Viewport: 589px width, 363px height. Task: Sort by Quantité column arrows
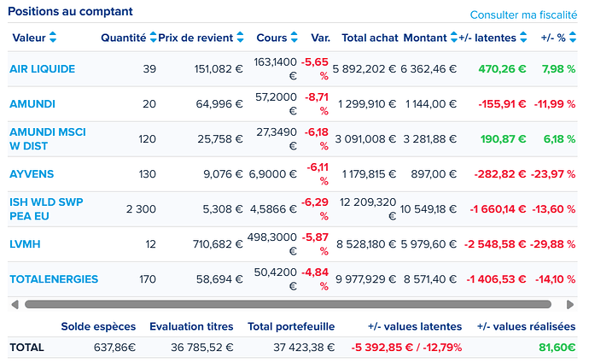click(154, 38)
